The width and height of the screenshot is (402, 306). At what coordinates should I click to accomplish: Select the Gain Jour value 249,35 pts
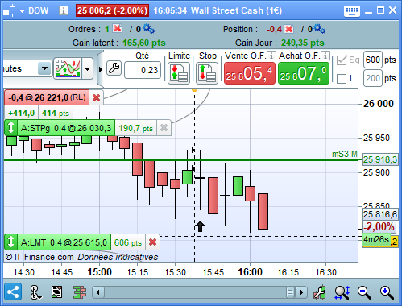click(x=303, y=43)
